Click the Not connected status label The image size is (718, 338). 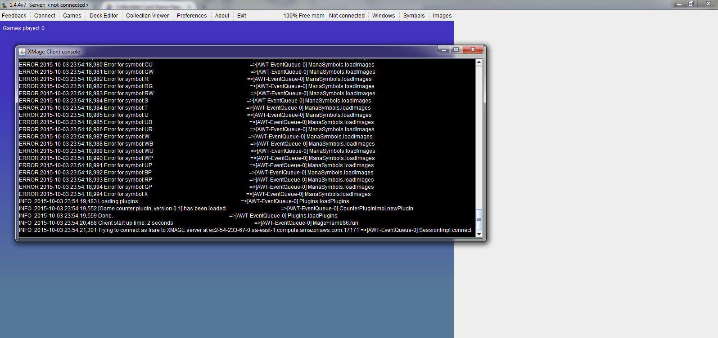(x=347, y=16)
